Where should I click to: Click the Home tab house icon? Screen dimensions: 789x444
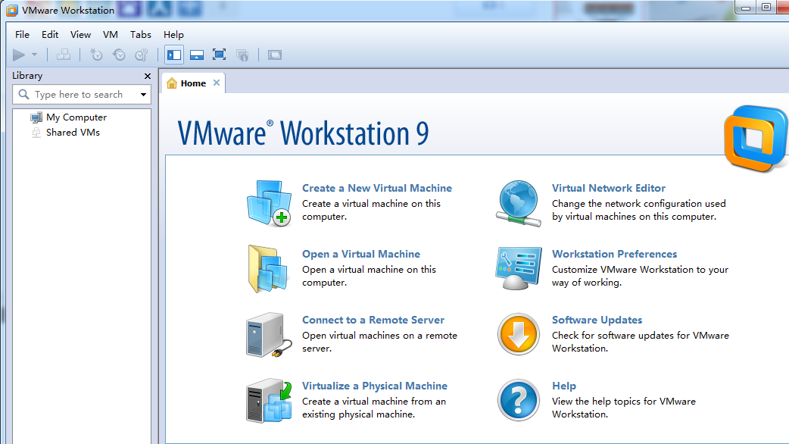(x=172, y=83)
